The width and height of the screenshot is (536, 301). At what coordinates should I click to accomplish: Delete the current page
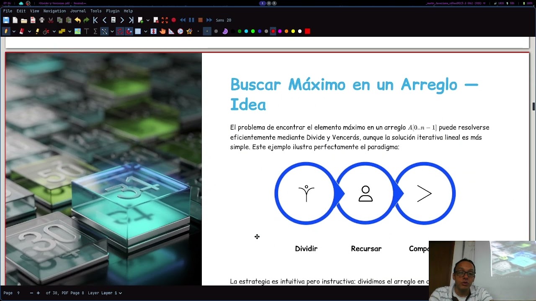156,20
